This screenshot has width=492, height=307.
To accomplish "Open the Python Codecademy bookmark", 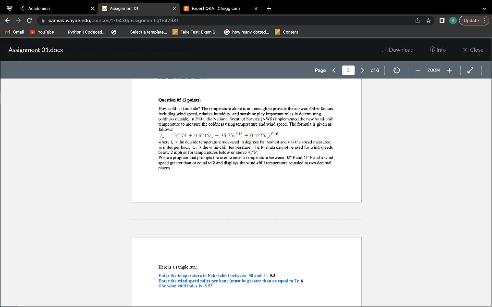I will 83,32.
